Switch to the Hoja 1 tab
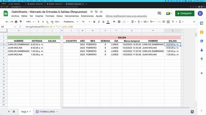Screen dimensions: 206x115 (26, 112)
